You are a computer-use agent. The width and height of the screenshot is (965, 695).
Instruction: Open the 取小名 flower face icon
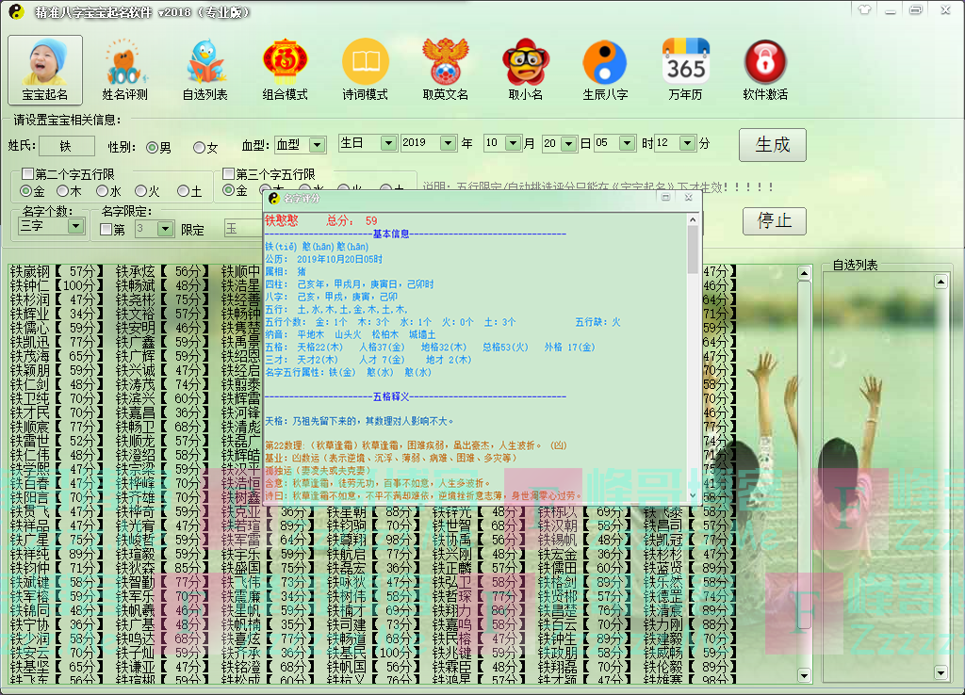point(525,70)
